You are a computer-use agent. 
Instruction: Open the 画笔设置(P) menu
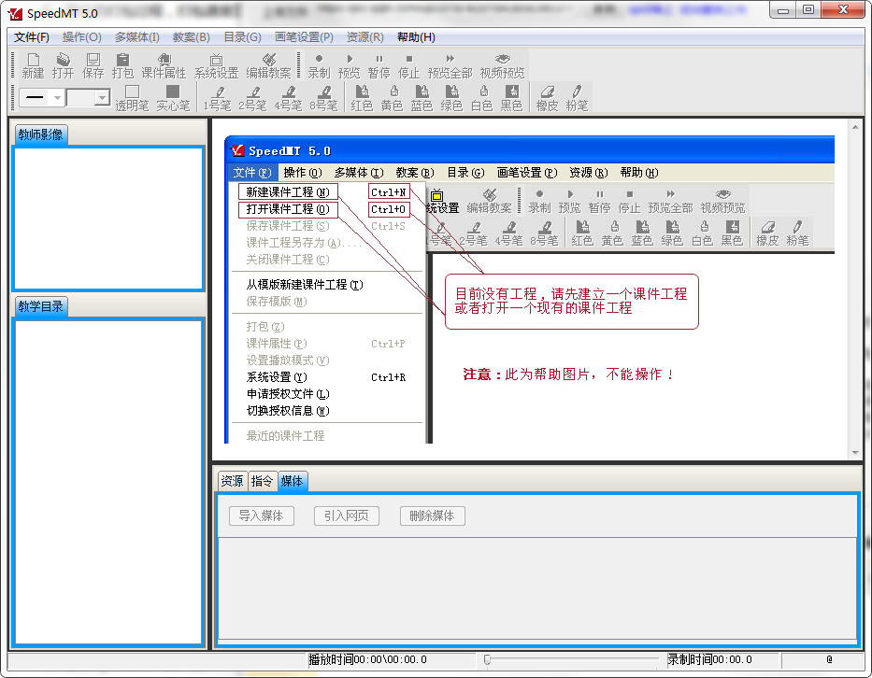(x=304, y=37)
